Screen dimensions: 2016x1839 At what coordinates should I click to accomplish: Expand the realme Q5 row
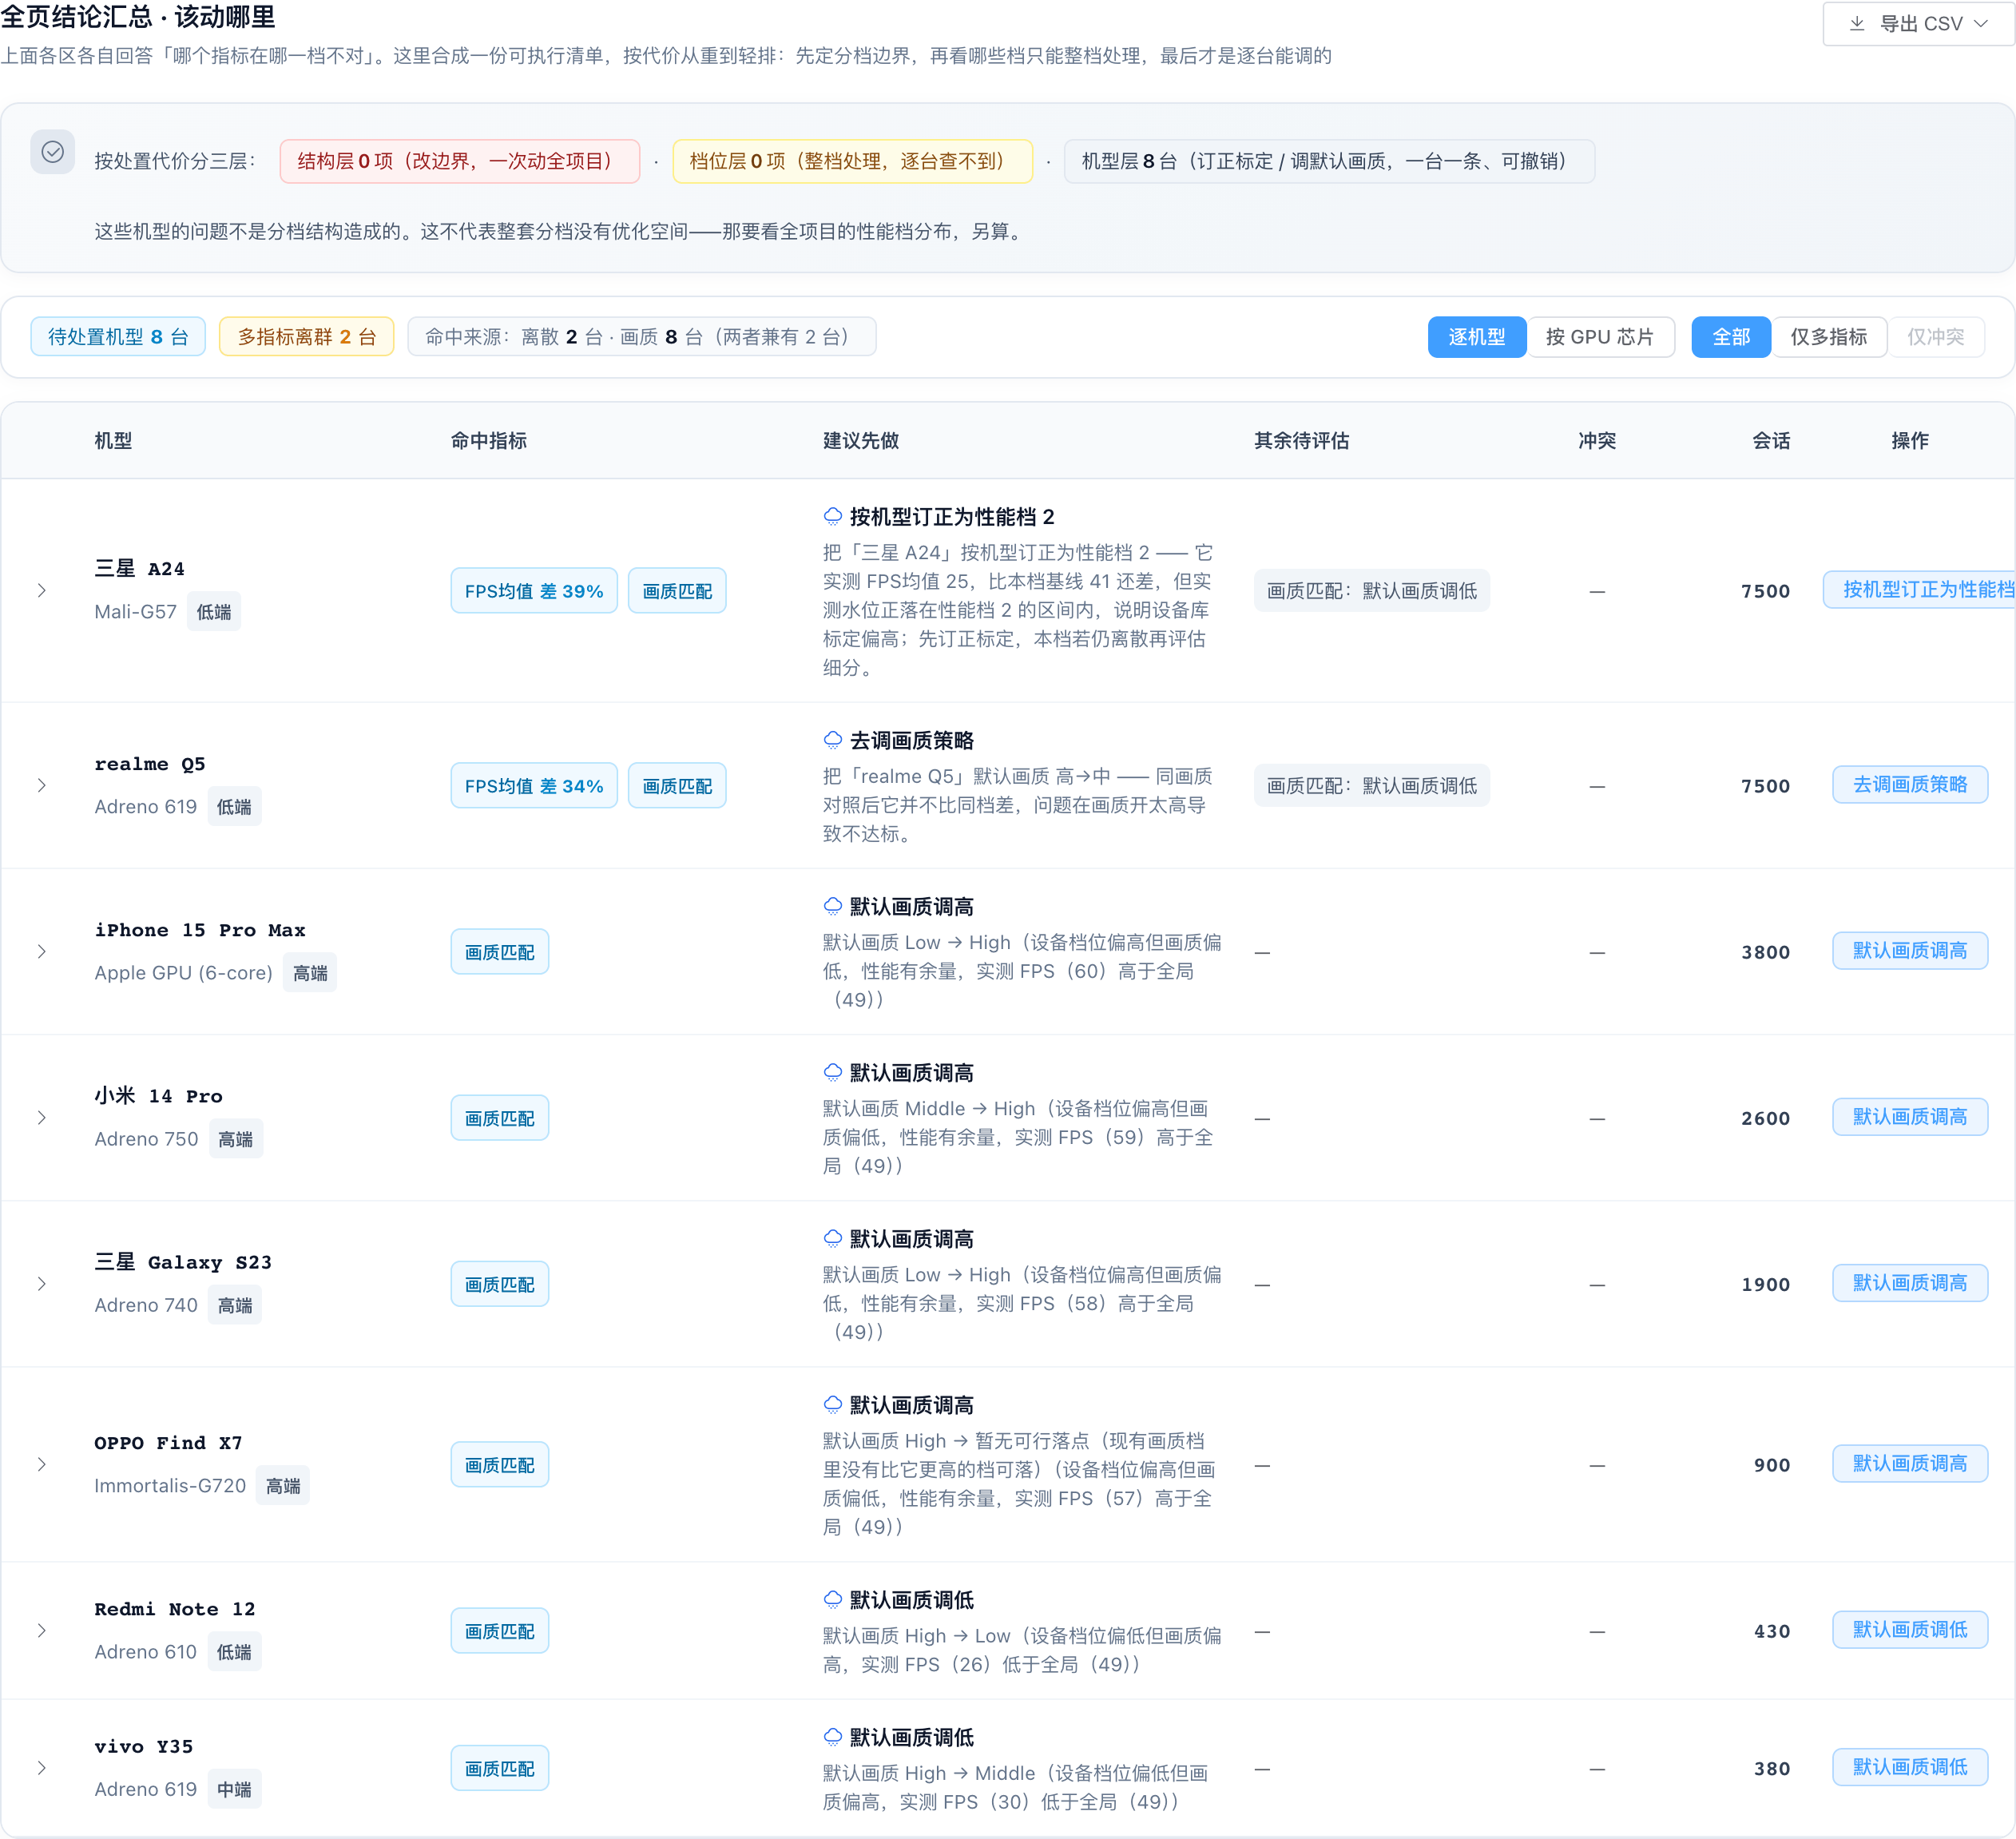coord(42,785)
